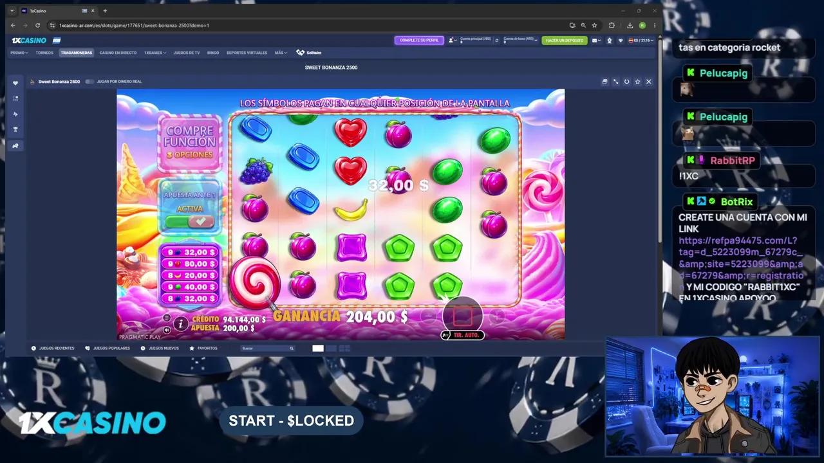Image resolution: width=824 pixels, height=463 pixels.
Task: Expand the user account profile dropdown
Action: [x=453, y=41]
